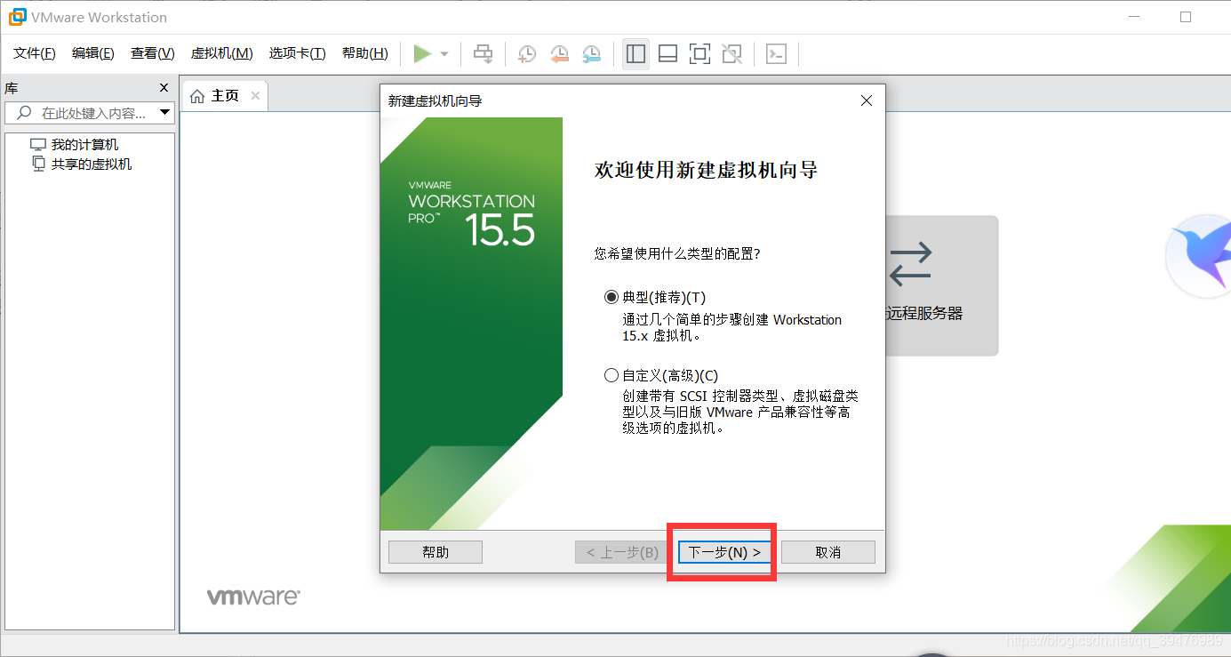Close the 库 library panel

point(164,87)
